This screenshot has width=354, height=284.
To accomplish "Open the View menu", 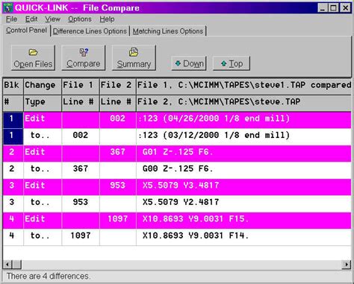I will [52, 19].
